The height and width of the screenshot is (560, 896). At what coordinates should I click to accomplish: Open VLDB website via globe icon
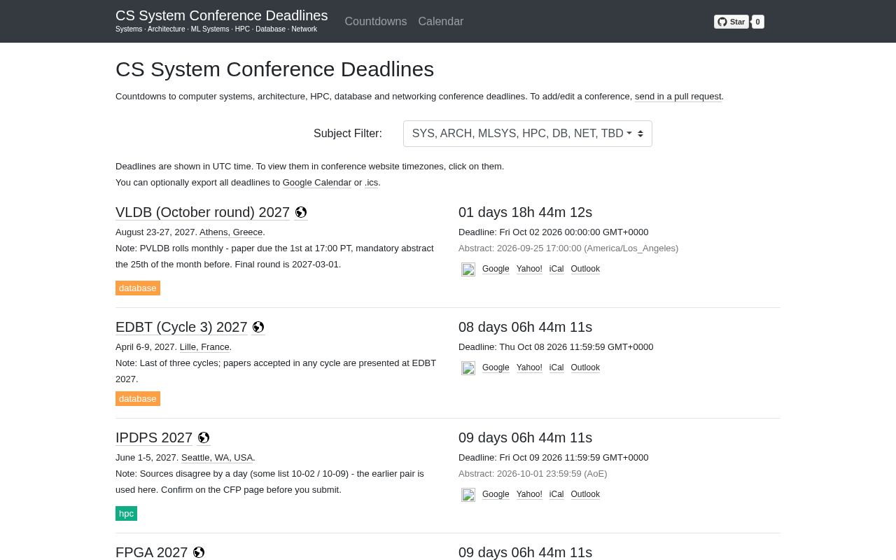[x=301, y=212]
